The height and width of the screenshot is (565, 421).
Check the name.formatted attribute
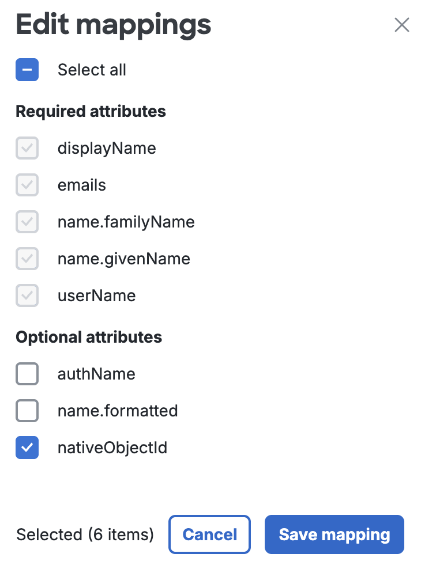pos(27,411)
